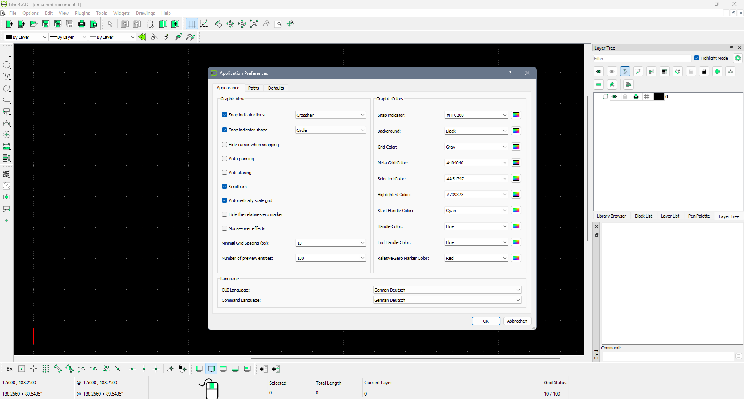Pick the Text tool in the left toolbar
The width and height of the screenshot is (744, 399).
coord(7,174)
